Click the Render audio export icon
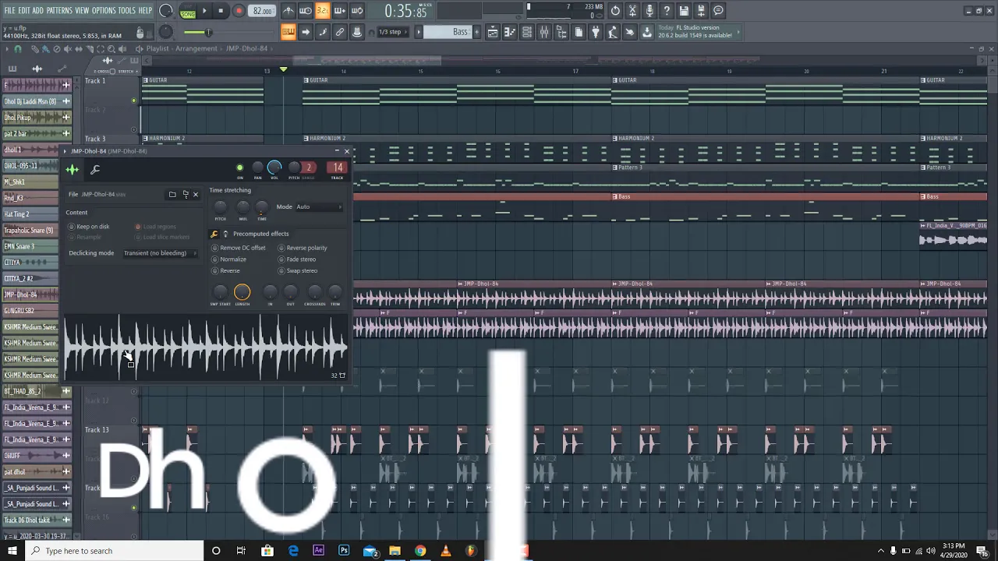 point(701,11)
